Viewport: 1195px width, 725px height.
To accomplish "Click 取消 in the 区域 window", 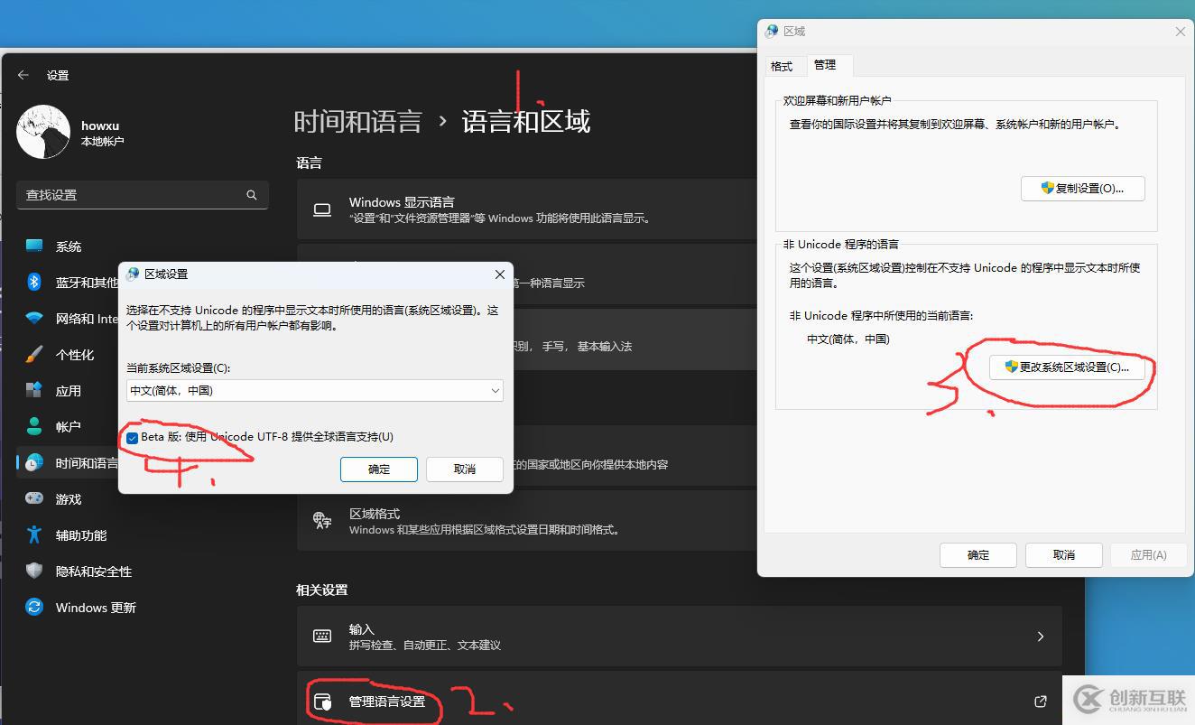I will pos(1063,554).
